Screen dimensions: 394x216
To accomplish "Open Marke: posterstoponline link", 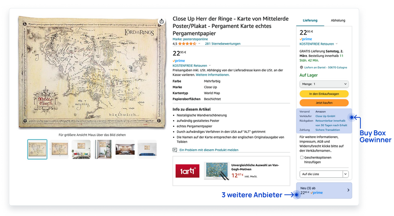I will 190,39.
